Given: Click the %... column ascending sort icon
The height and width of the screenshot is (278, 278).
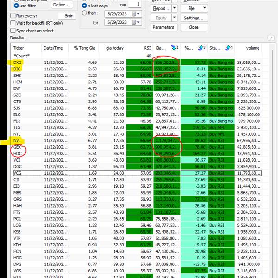Looking at the screenshot, I should [202, 48].
